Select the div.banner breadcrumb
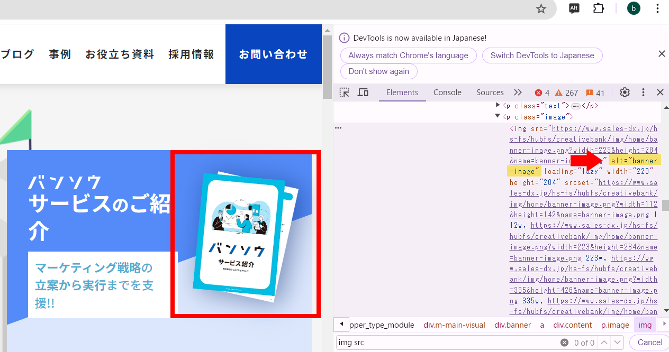669x352 pixels. [512, 325]
